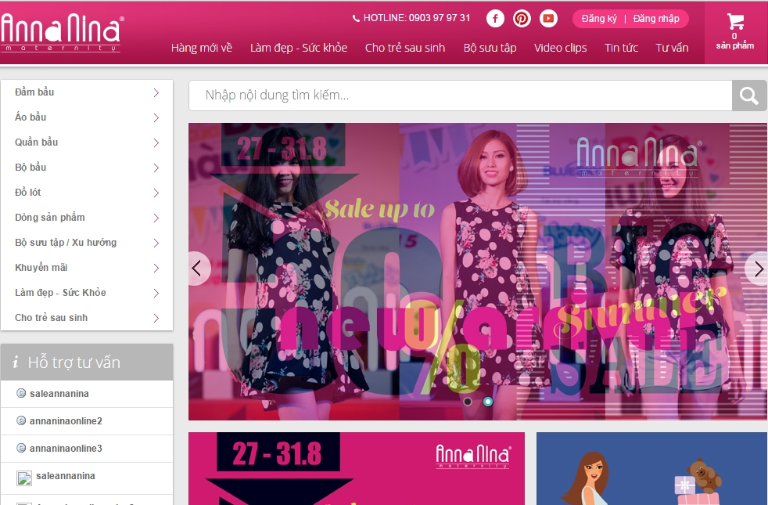The width and height of the screenshot is (768, 505).
Task: Open Quần bầu category link
Action: tap(36, 142)
